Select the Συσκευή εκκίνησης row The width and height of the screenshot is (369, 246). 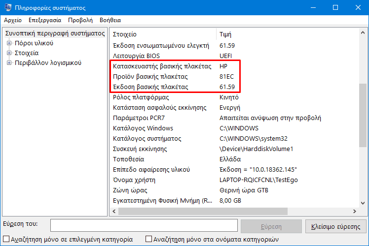tap(234, 149)
